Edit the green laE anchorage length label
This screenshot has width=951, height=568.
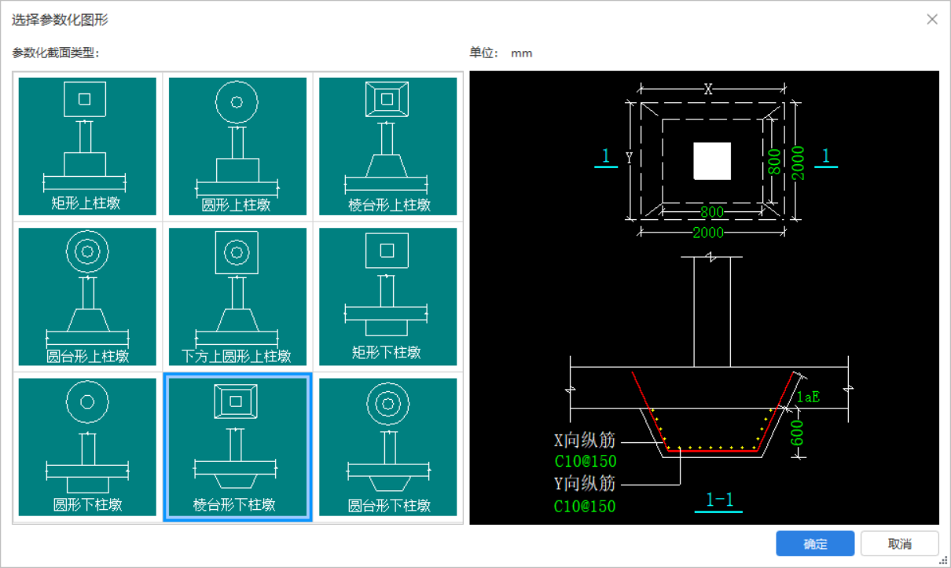(809, 397)
